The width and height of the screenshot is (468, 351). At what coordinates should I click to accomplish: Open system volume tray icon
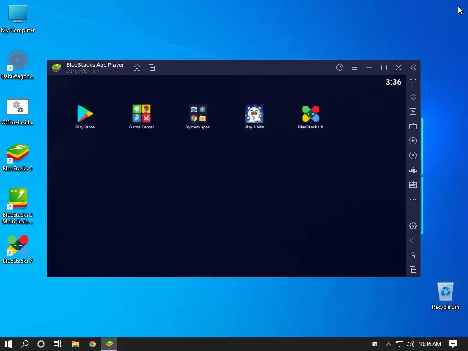coord(410,344)
